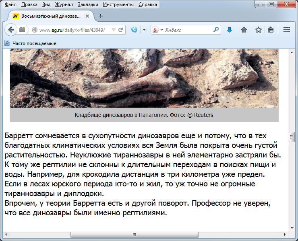This screenshot has width=298, height=241.
Task: Click the address bar URL field
Action: (72, 30)
